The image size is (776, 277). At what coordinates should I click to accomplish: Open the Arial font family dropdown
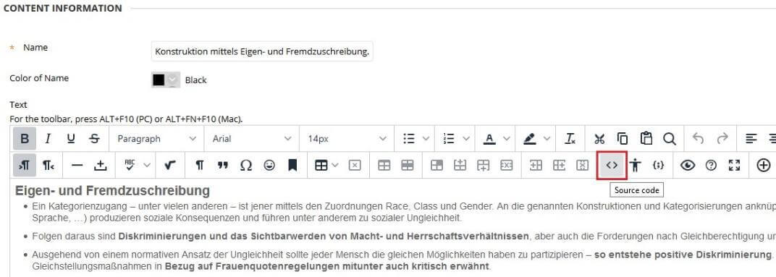(x=251, y=139)
